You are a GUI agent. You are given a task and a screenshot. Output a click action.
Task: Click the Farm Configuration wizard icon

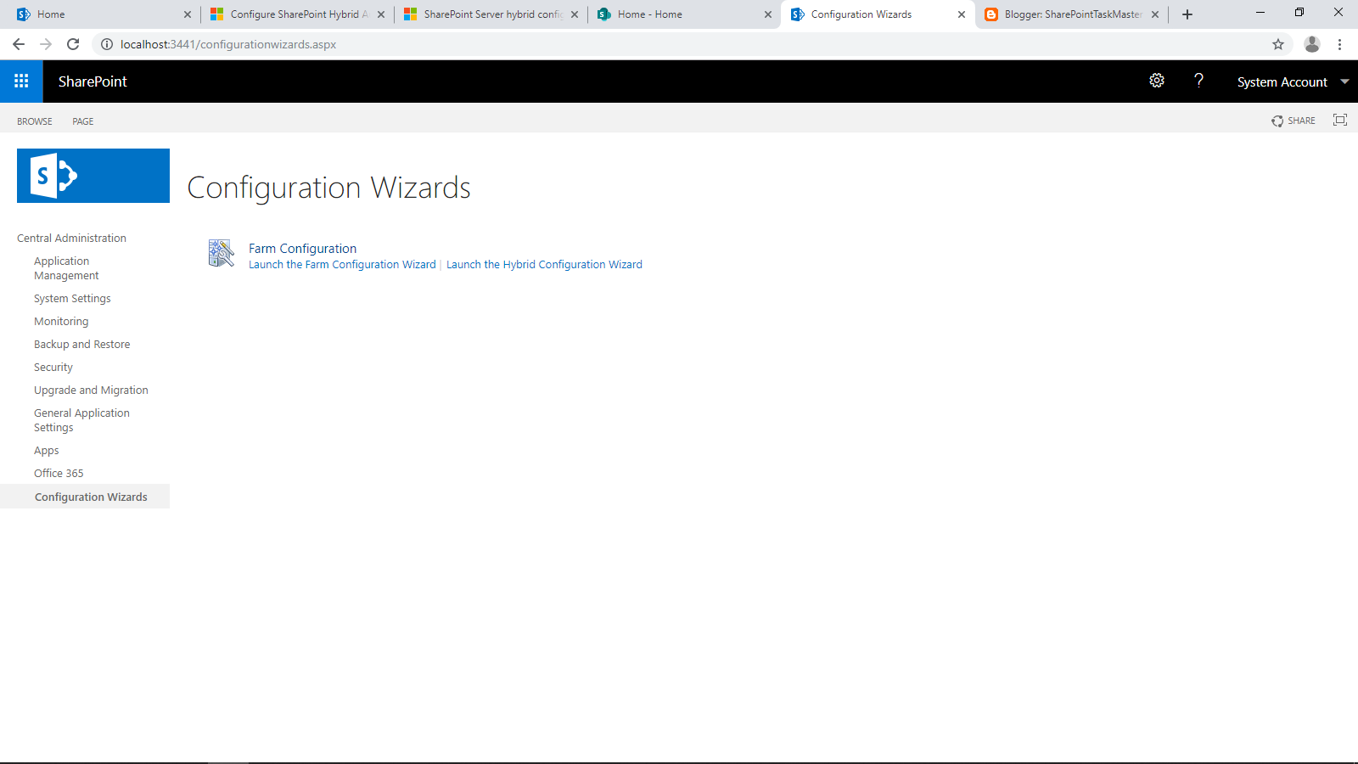(x=222, y=253)
